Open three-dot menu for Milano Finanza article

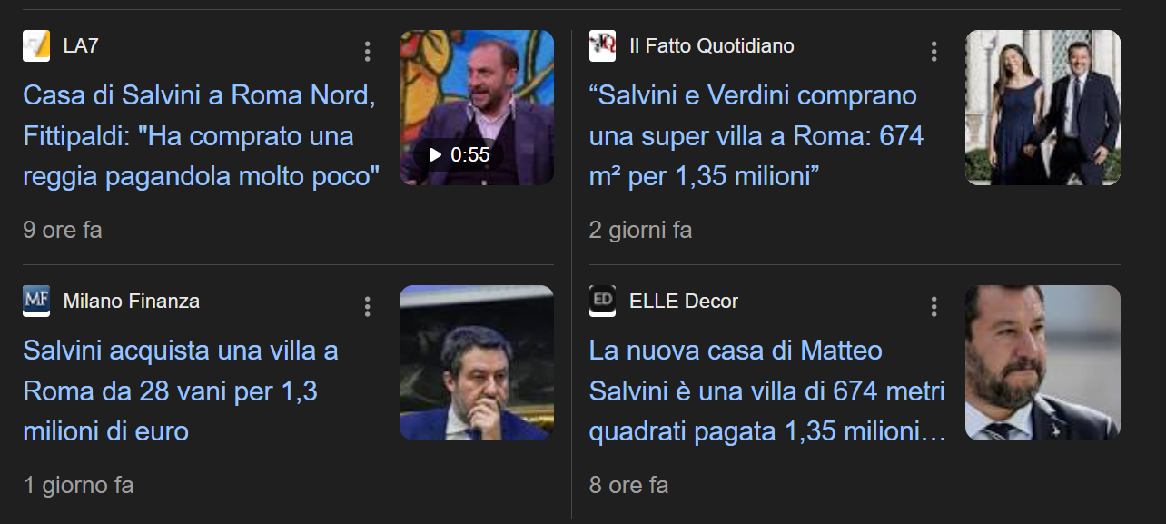[x=367, y=306]
